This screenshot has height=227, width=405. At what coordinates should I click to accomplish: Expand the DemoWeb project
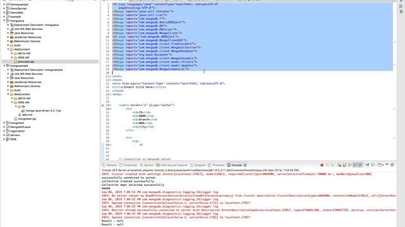[4, 13]
